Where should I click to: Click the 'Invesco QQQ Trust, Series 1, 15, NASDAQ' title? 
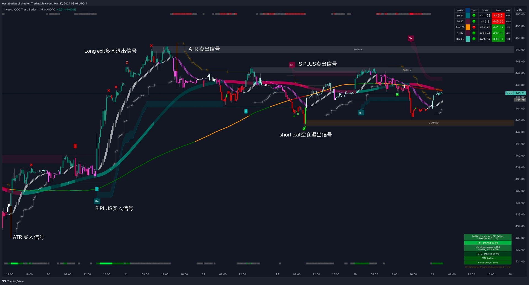[x=29, y=9]
